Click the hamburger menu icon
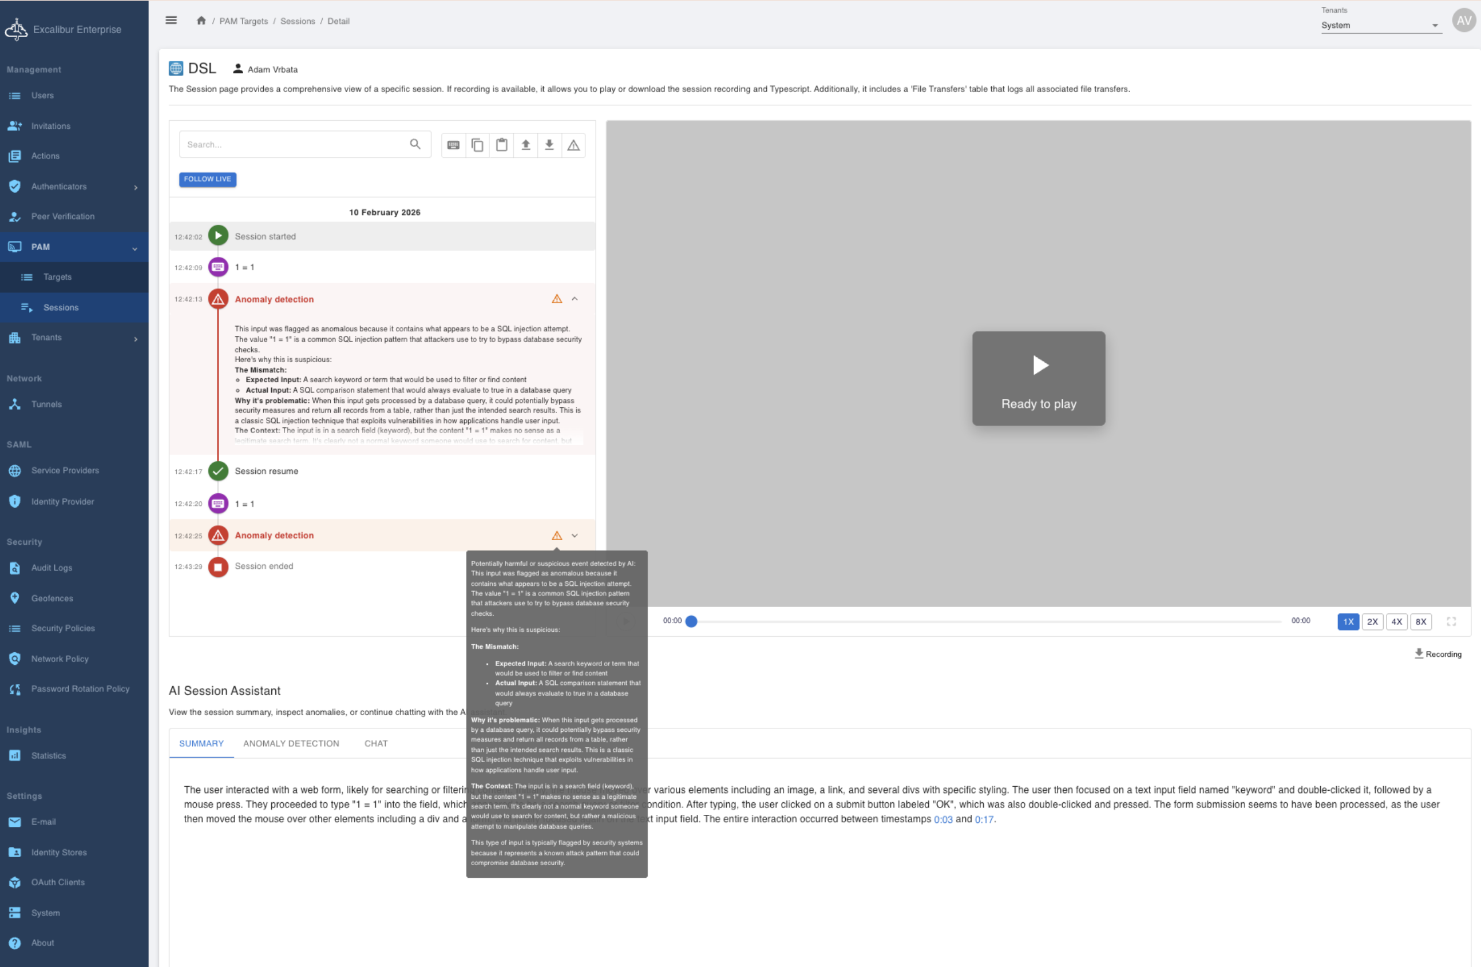Viewport: 1481px width, 967px height. (171, 21)
